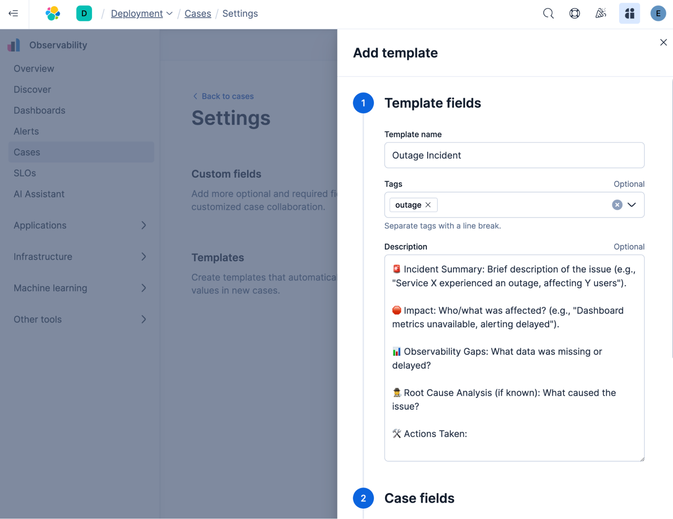The image size is (673, 519).
Task: Click the Observability sidebar logo
Action: coord(14,45)
